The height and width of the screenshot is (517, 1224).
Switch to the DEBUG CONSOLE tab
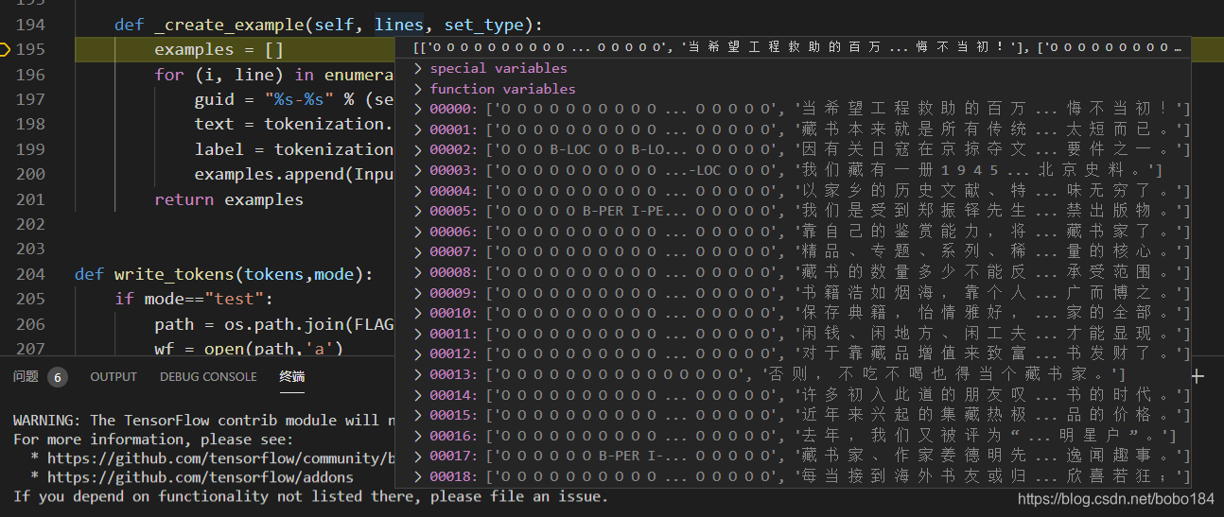pos(208,376)
